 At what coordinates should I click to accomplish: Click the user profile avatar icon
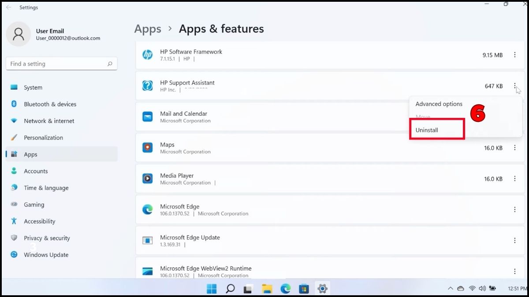[x=19, y=34]
